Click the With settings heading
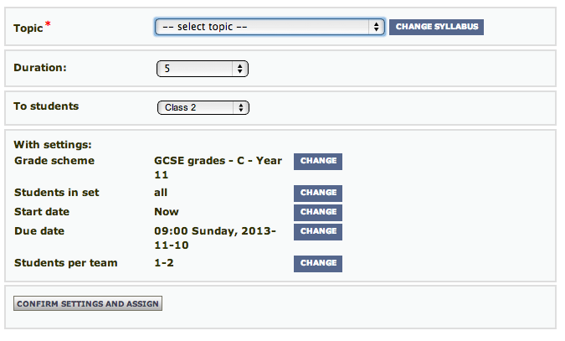Image resolution: width=565 pixels, height=341 pixels. (x=53, y=145)
